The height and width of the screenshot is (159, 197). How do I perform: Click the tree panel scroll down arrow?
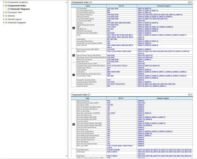click(66, 156)
